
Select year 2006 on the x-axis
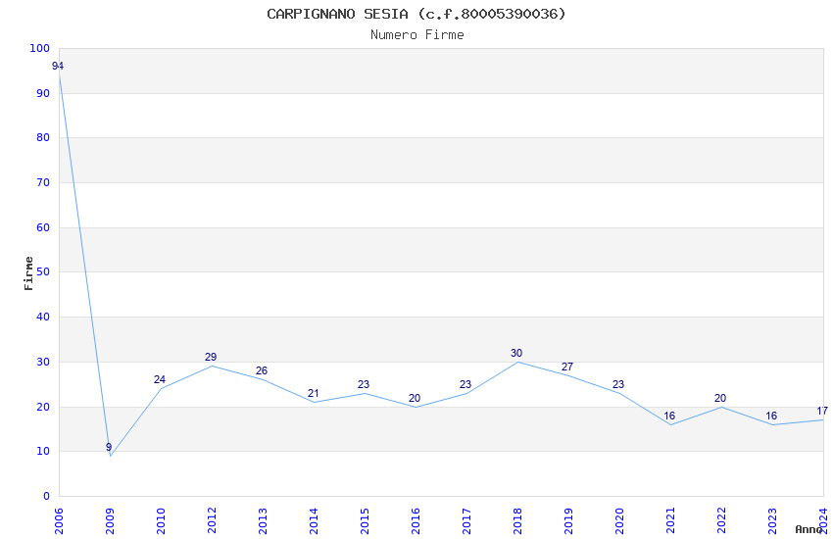[59, 521]
